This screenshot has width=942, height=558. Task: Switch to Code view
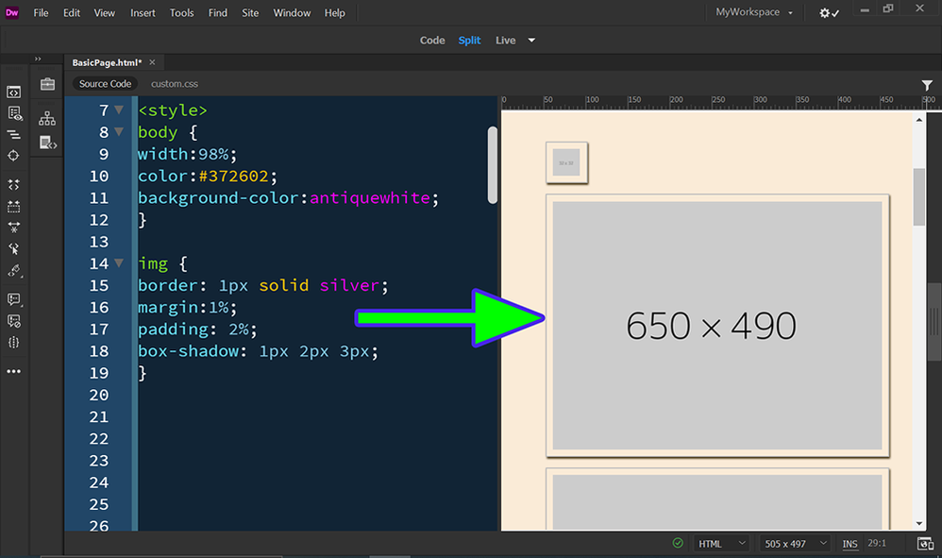(432, 41)
